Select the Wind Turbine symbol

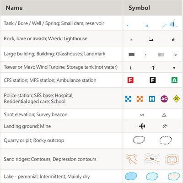(x=153, y=67)
